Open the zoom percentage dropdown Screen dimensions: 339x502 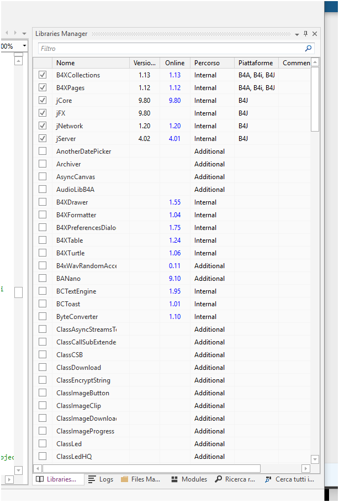click(x=24, y=46)
